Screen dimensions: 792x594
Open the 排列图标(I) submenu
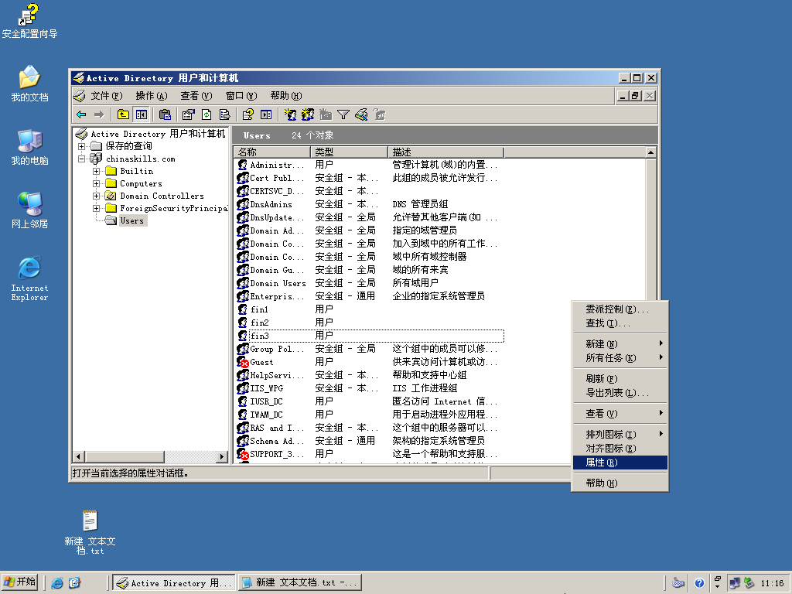[620, 435]
